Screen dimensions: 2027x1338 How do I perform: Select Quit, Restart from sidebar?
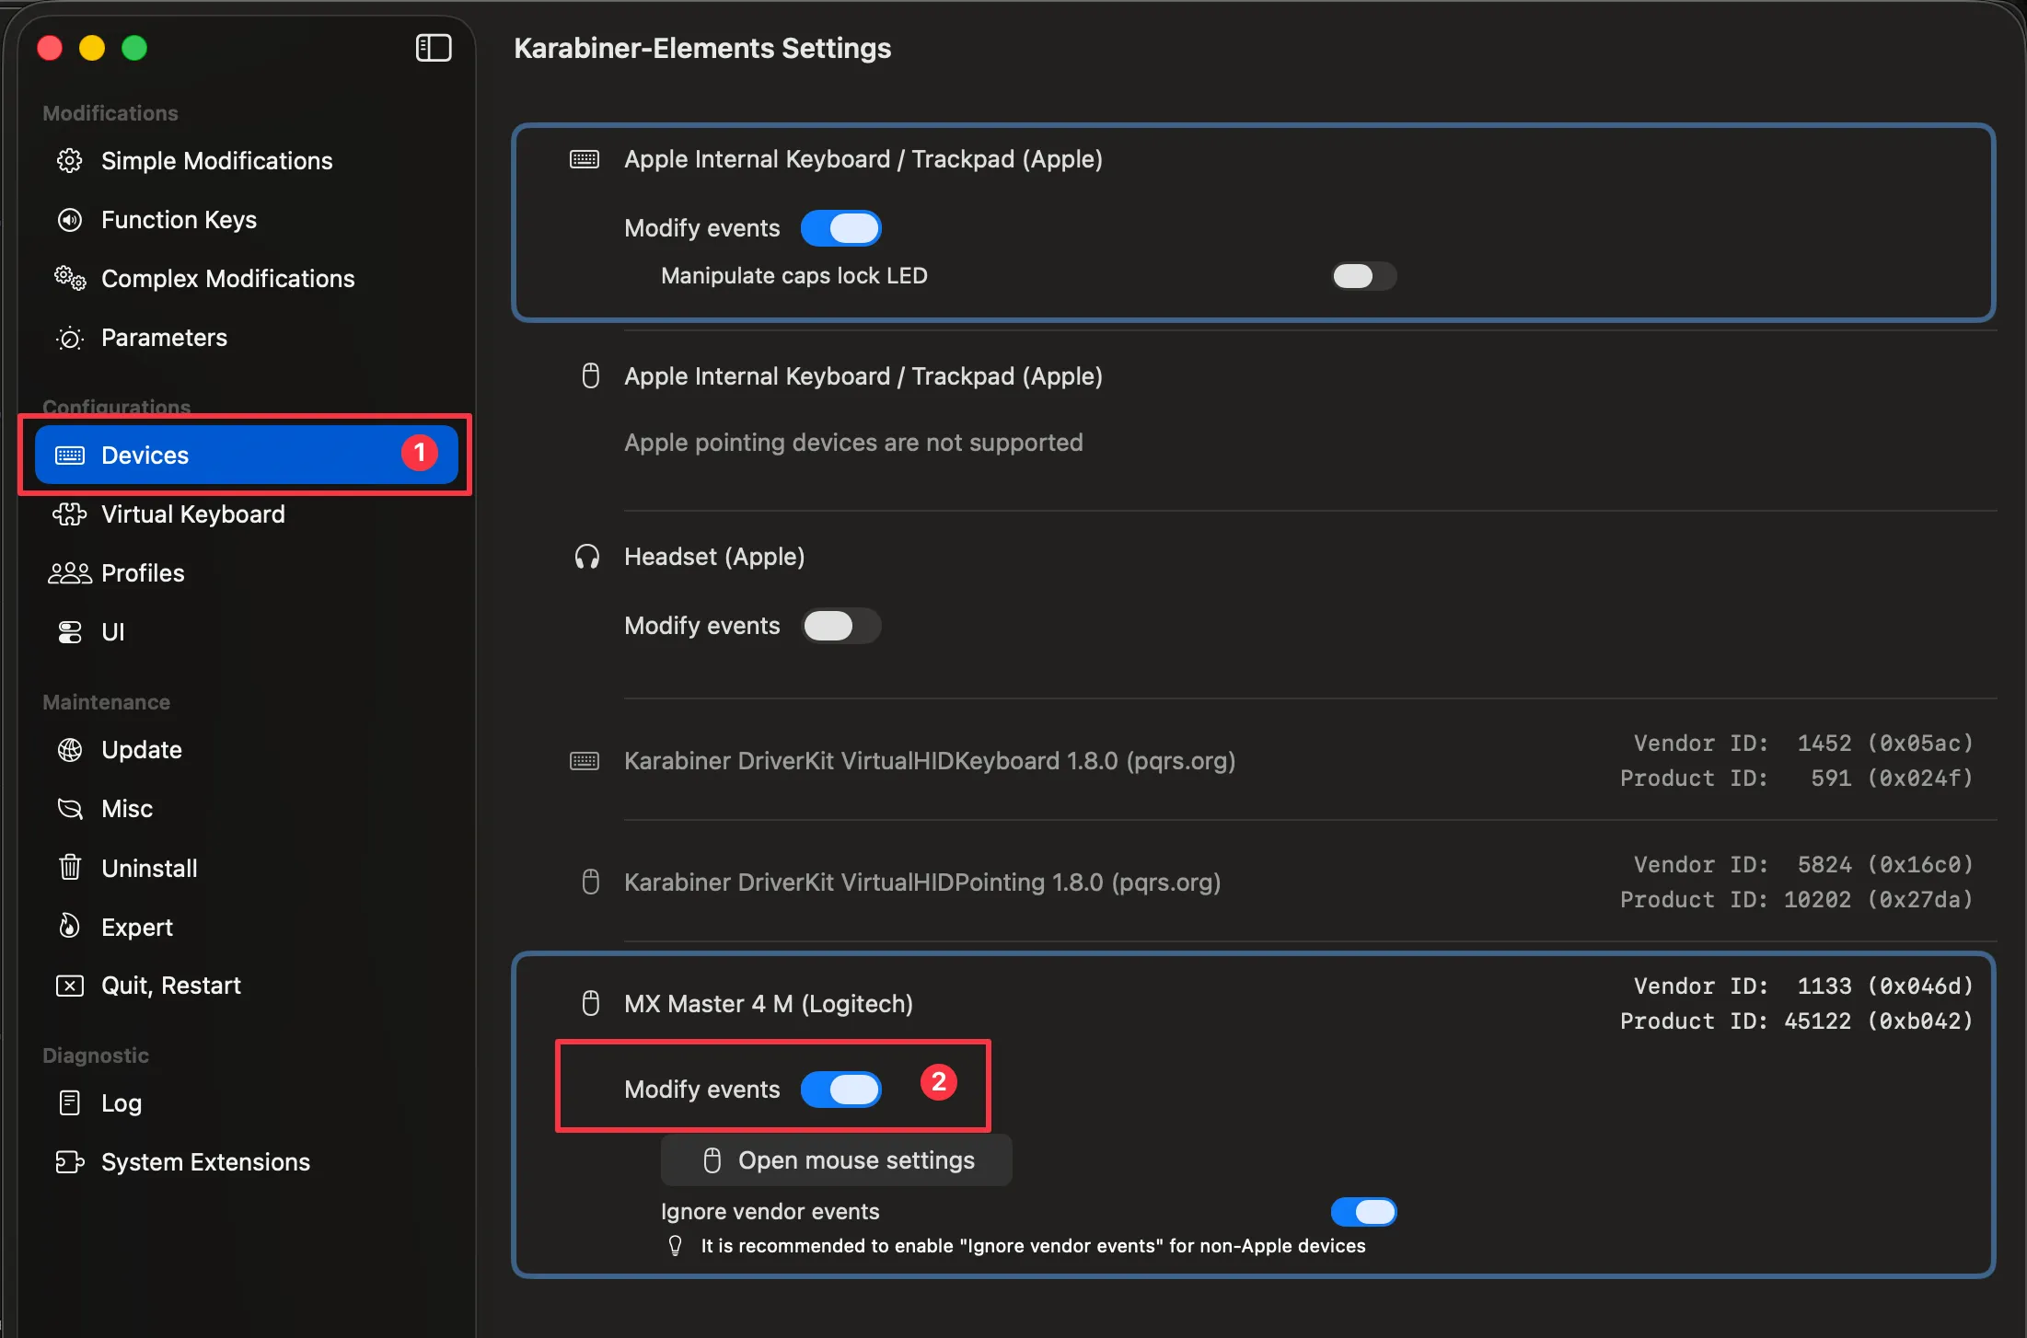click(171, 985)
